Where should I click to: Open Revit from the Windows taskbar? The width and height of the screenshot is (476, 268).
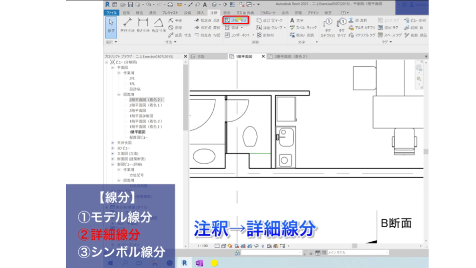[x=184, y=263]
